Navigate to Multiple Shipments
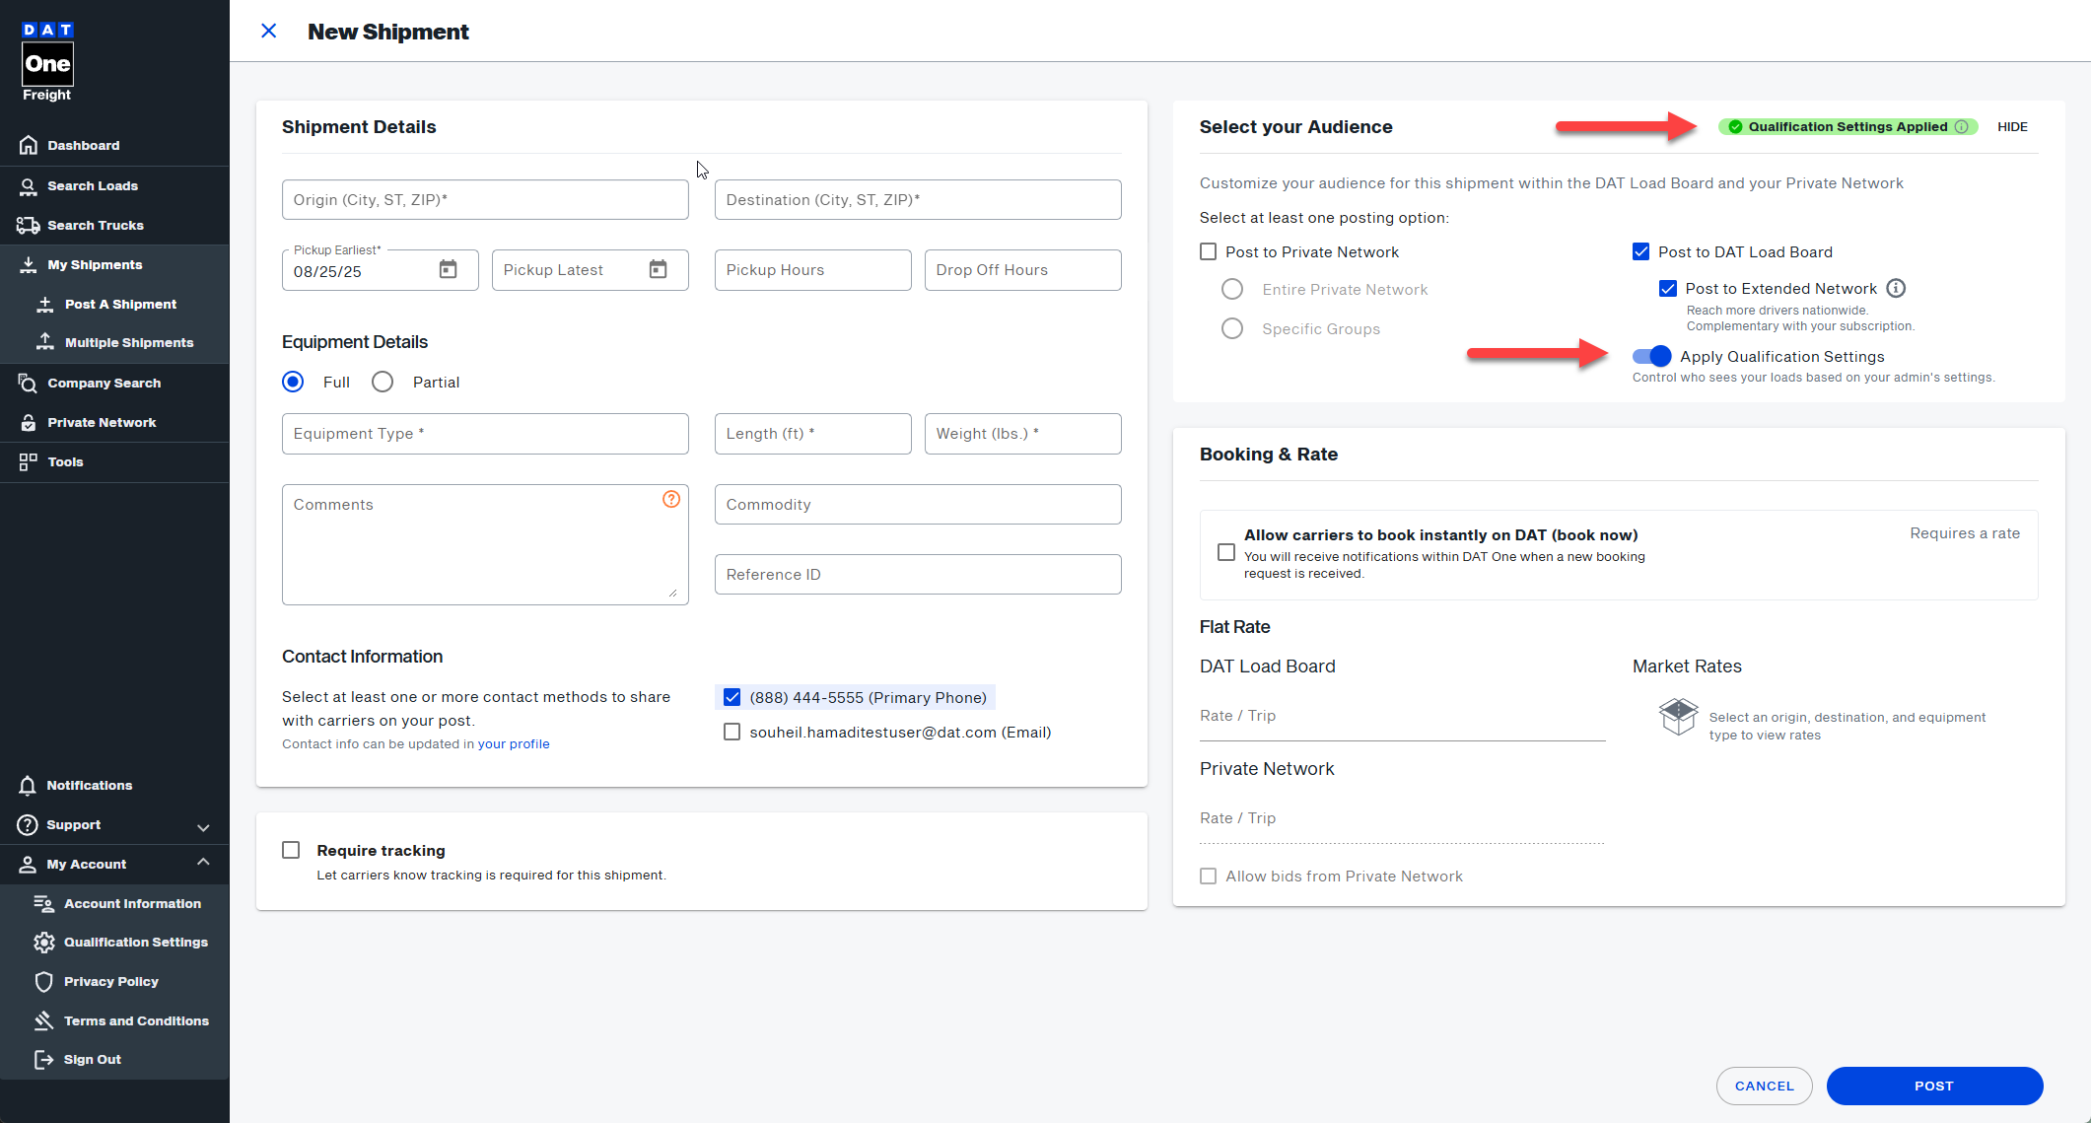 click(x=114, y=342)
